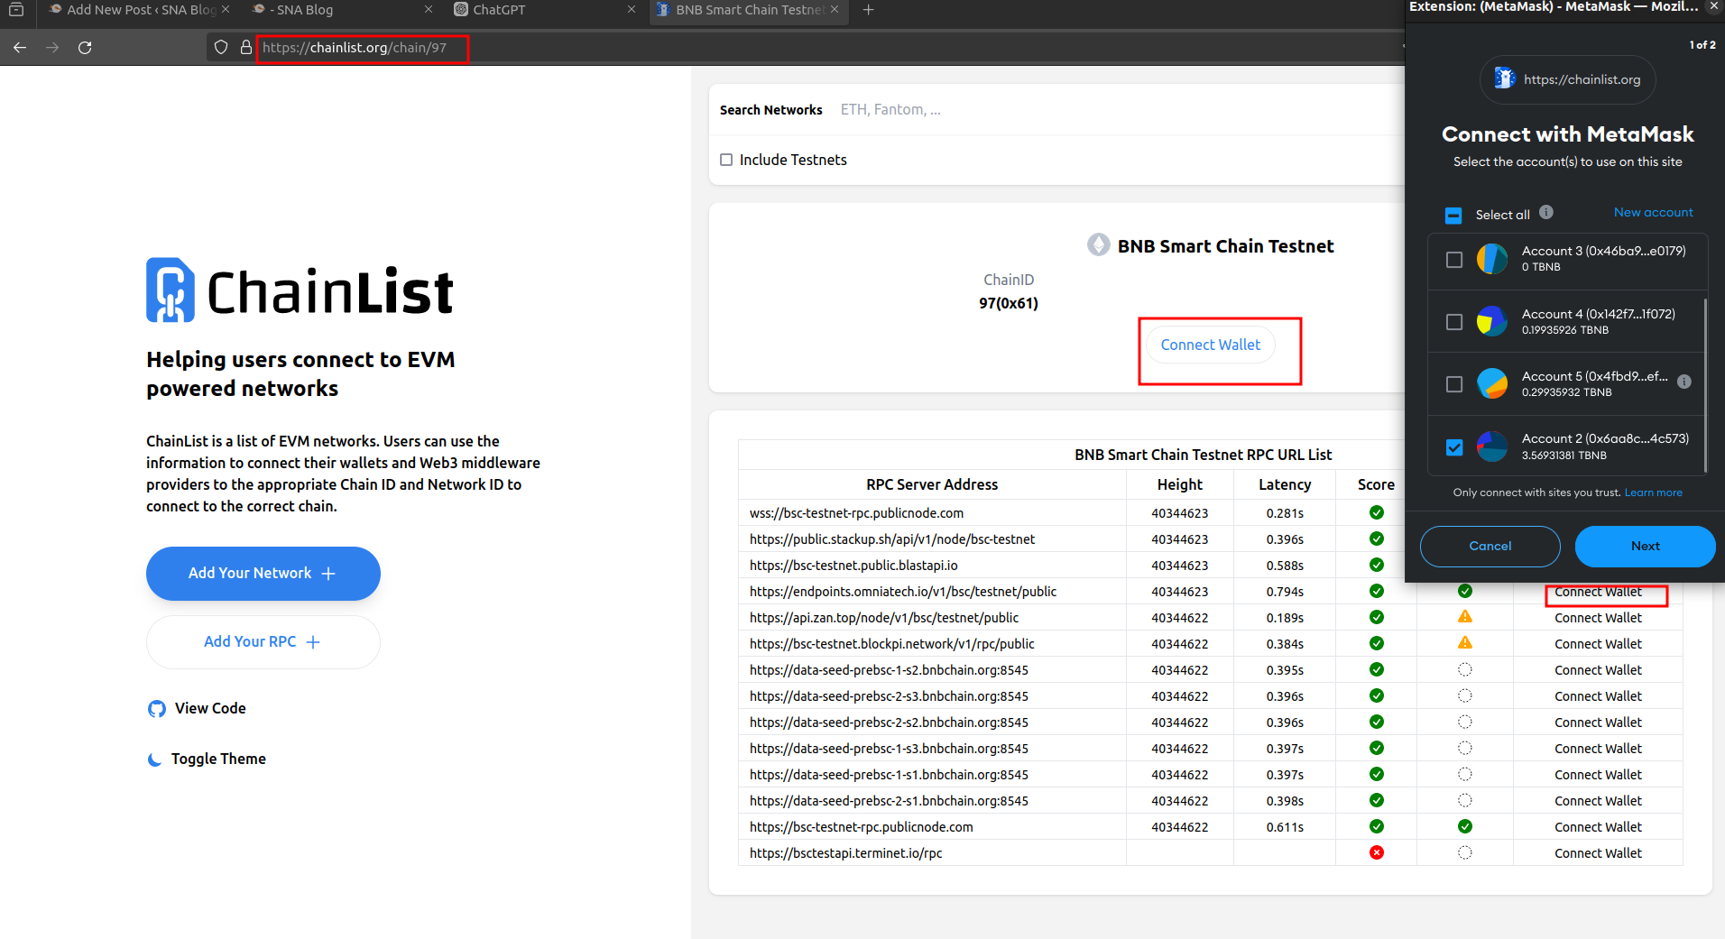Open a new tab with plus icon
Screen dimensions: 1725x939
[868, 10]
